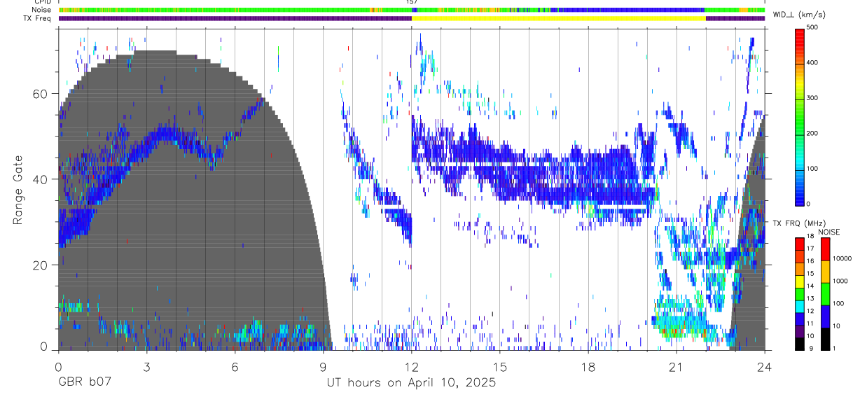
Task: Click the 1 label in the NOISE legend
Action: pos(835,348)
